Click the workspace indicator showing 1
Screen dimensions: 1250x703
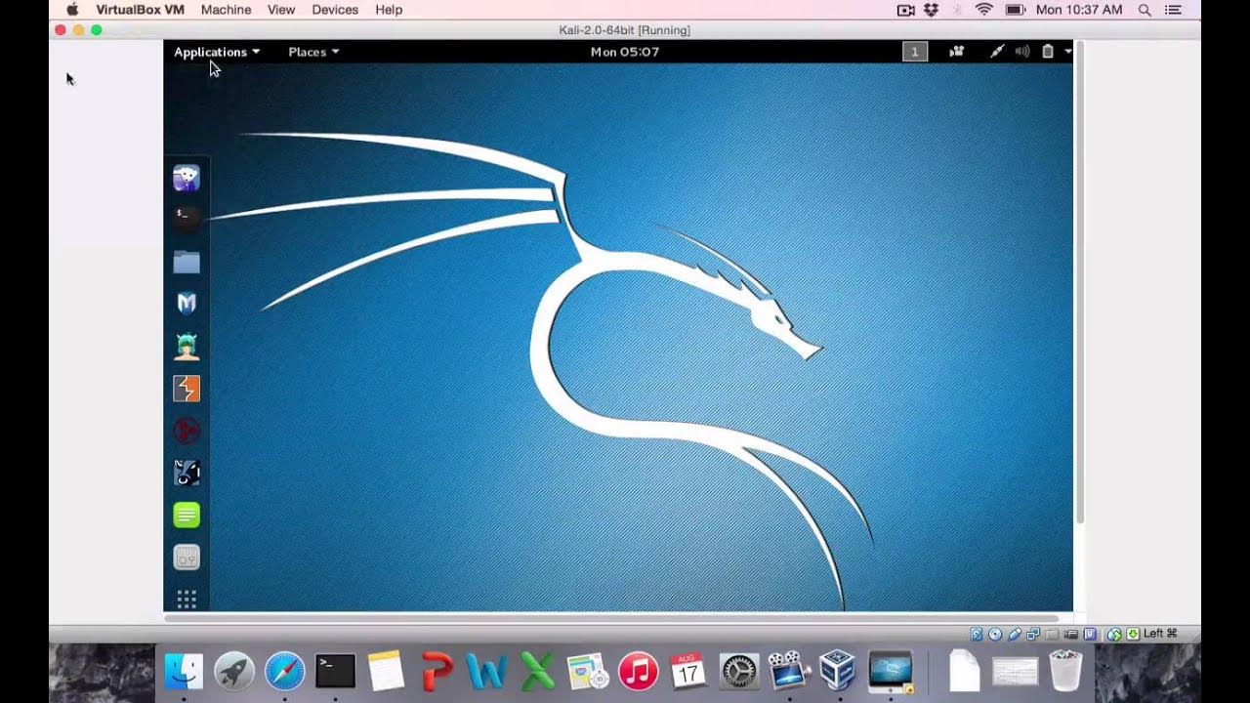point(915,52)
